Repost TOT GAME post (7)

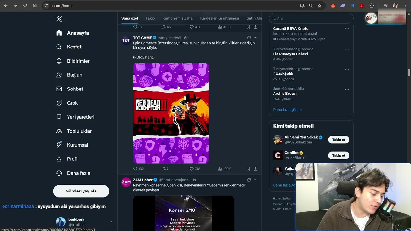[x=165, y=169]
